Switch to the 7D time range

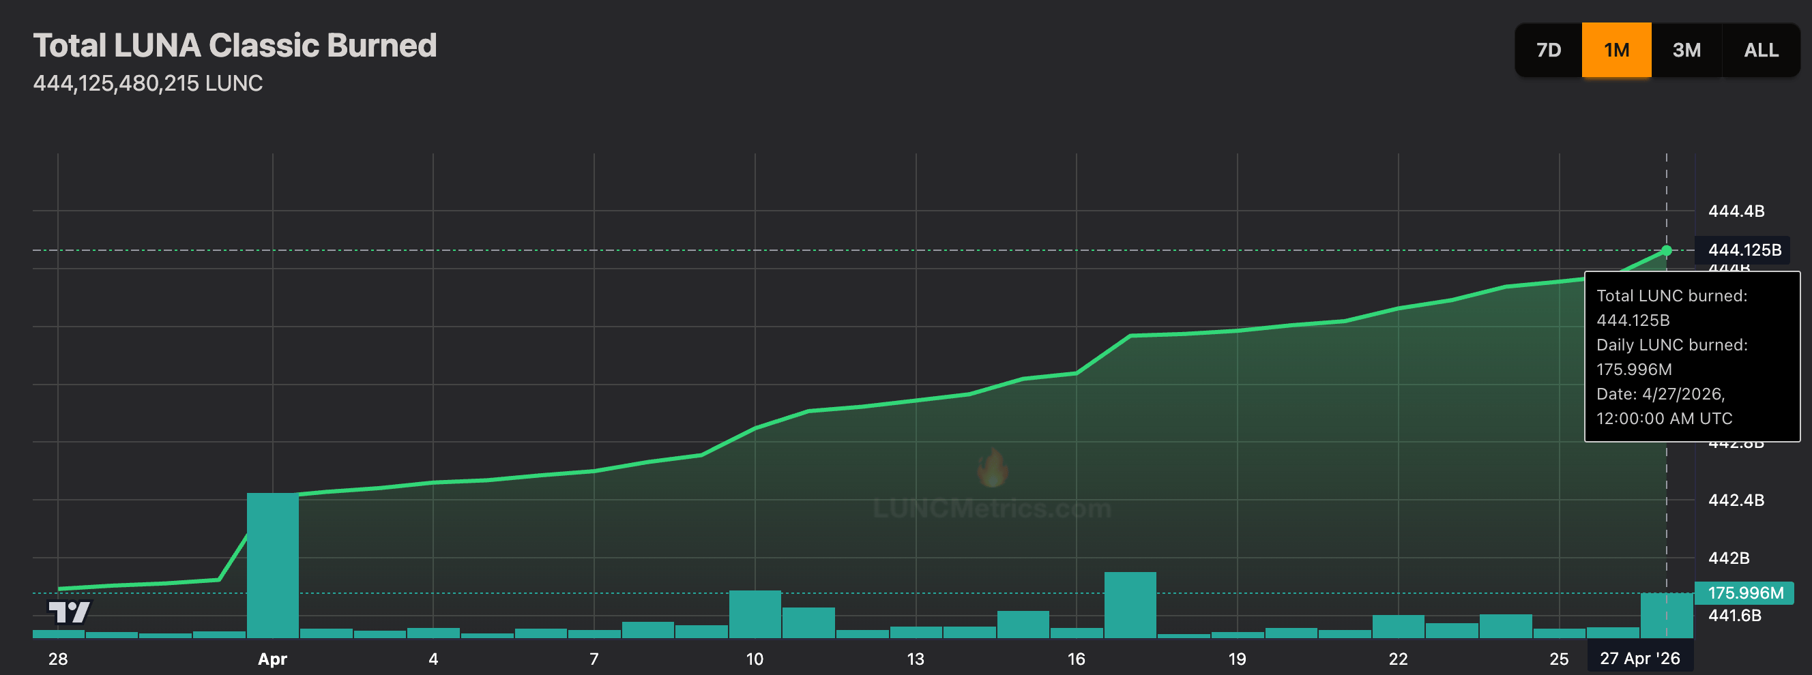(1548, 50)
